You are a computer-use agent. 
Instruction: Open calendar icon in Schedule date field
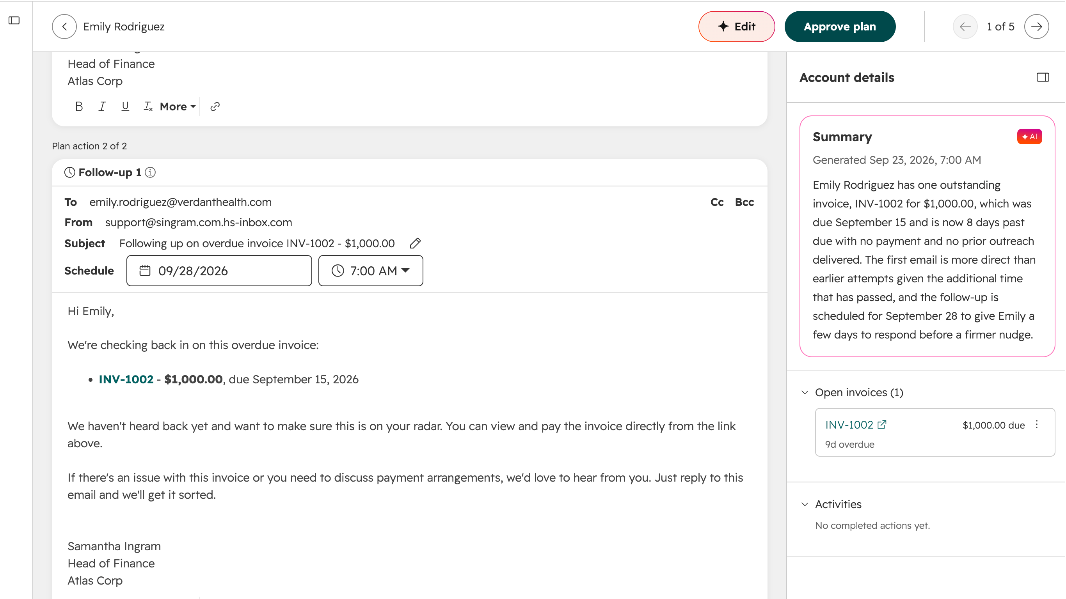click(x=145, y=271)
